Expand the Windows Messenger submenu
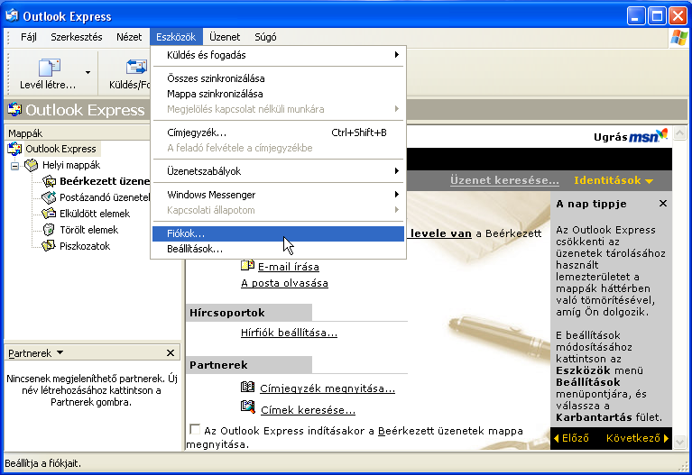The height and width of the screenshot is (475, 692). [x=278, y=195]
